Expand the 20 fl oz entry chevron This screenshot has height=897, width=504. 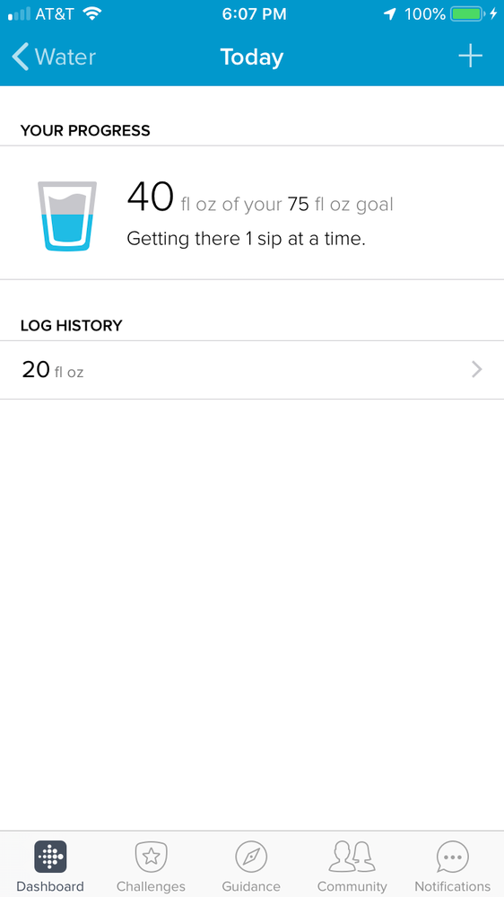[x=476, y=370]
